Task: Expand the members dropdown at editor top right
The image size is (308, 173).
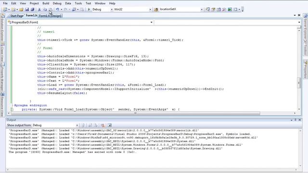Action: [x=299, y=23]
